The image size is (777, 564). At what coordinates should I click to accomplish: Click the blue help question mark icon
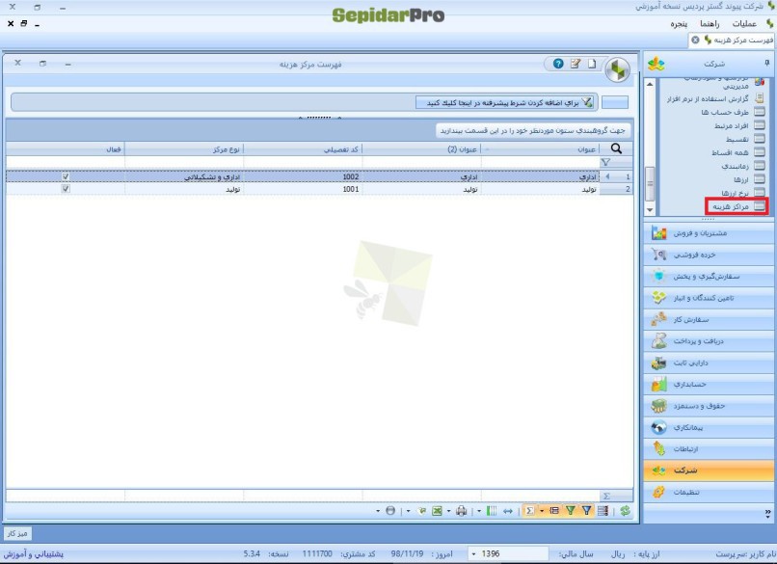click(x=557, y=64)
